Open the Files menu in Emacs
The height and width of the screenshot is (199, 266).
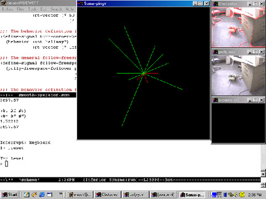[21, 9]
